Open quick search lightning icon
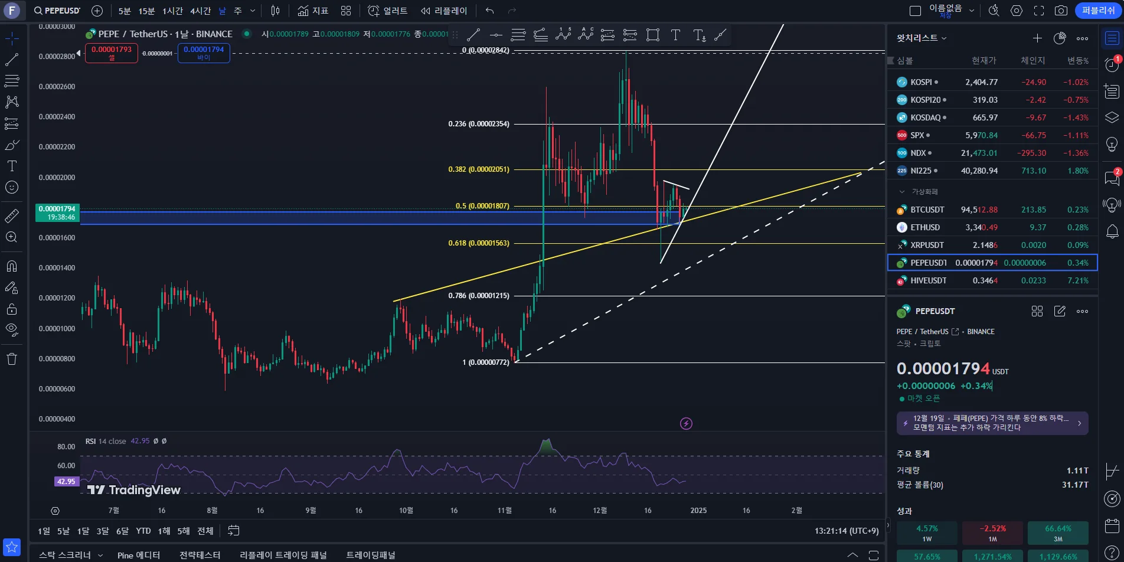This screenshot has width=1124, height=562. pyautogui.click(x=994, y=11)
